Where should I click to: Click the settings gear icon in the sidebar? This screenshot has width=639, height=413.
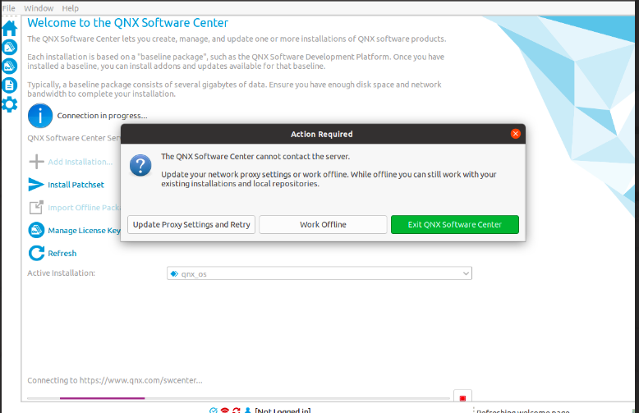click(9, 103)
